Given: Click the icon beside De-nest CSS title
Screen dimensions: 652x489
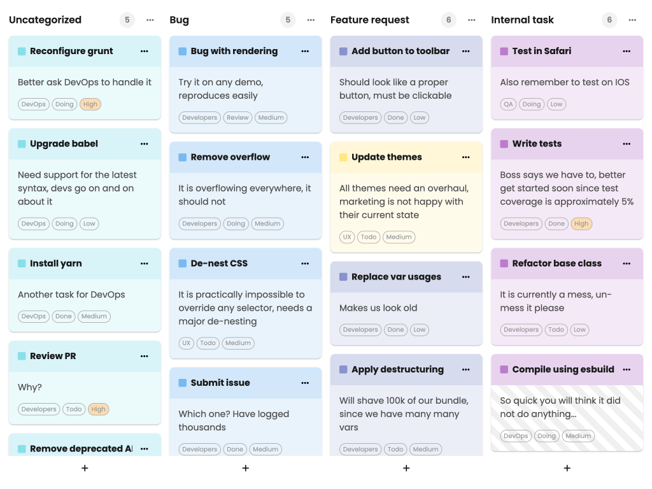Looking at the screenshot, I should click(x=181, y=263).
